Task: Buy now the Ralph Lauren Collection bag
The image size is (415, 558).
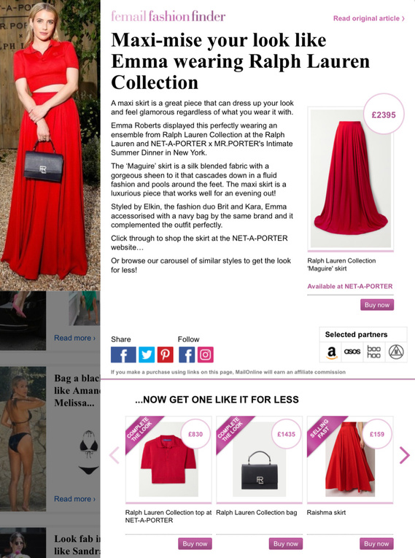Action: (286, 543)
